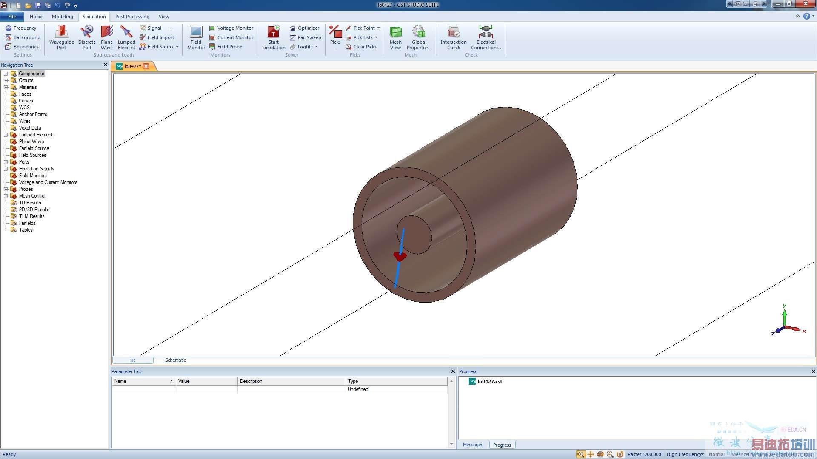Select Lumped Elements in navigation tree
817x459 pixels.
tap(37, 135)
